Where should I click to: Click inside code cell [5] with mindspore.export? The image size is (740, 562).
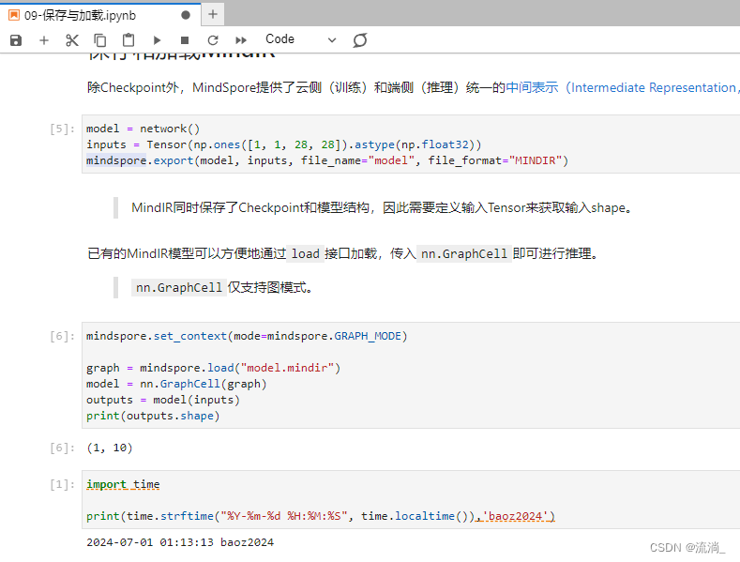point(411,144)
